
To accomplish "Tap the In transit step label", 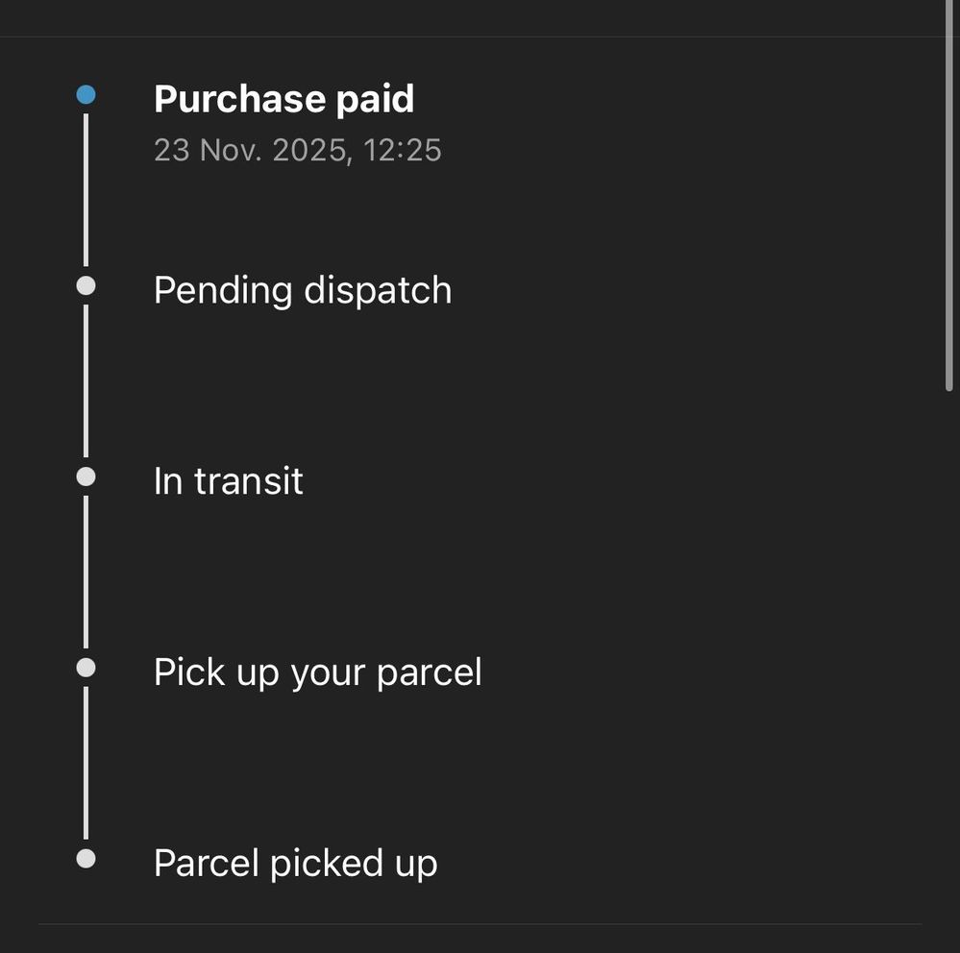I will 228,481.
